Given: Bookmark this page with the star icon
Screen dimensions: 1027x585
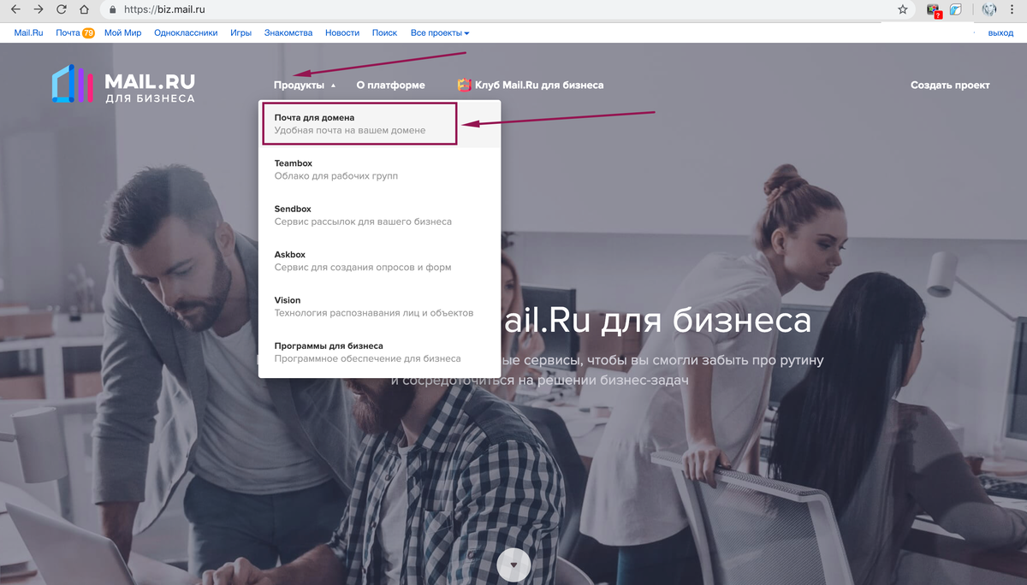Looking at the screenshot, I should pos(903,9).
